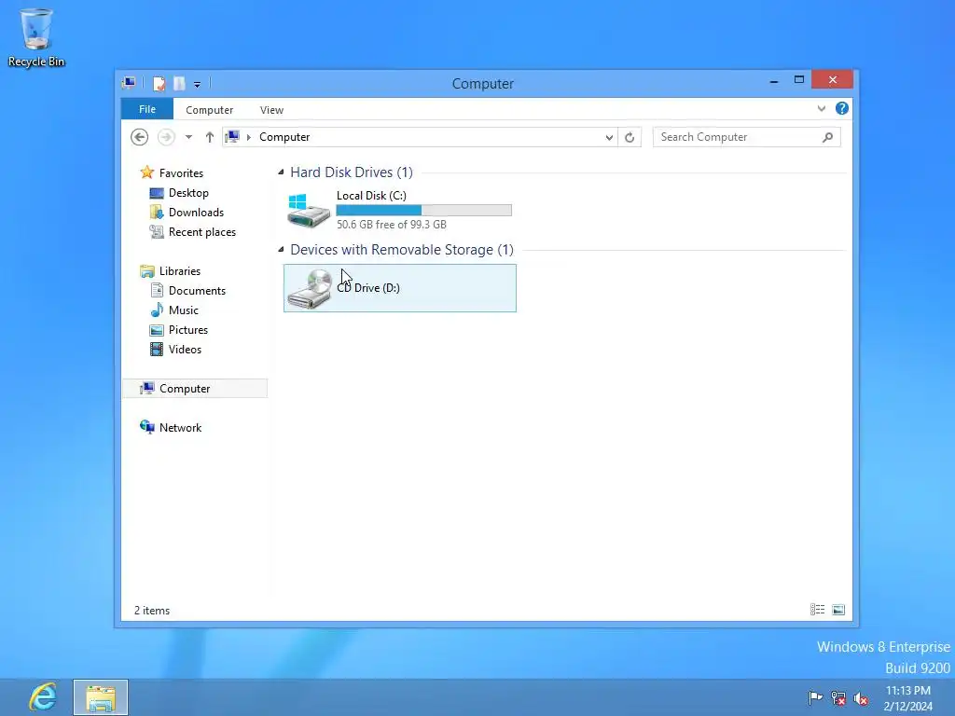Open the address bar history dropdown
Viewport: 955px width, 716px height.
609,137
